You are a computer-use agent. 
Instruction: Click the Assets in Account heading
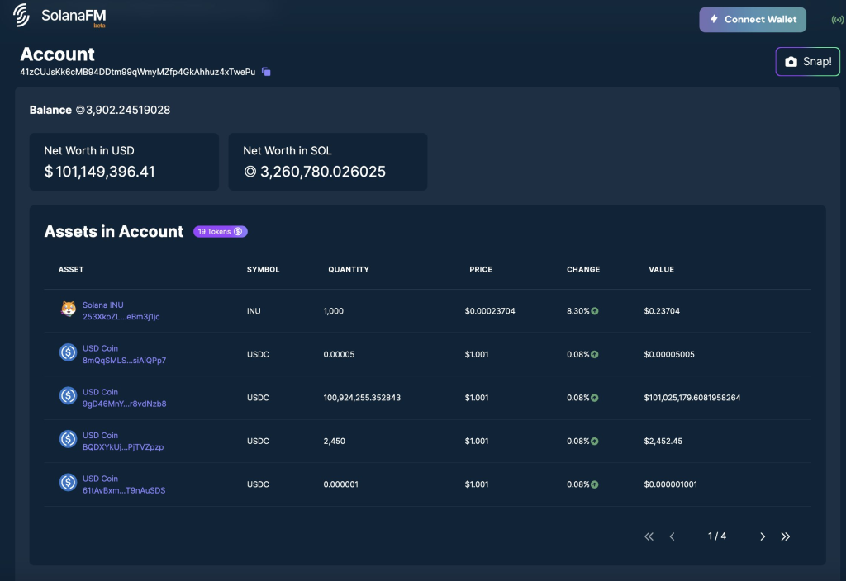[114, 232]
